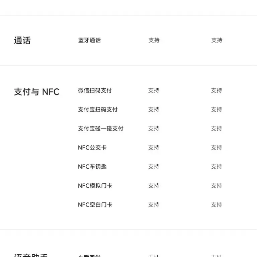The width and height of the screenshot is (257, 257).
Task: Click the NFC模拟门卡 row label
Action: [x=95, y=186]
